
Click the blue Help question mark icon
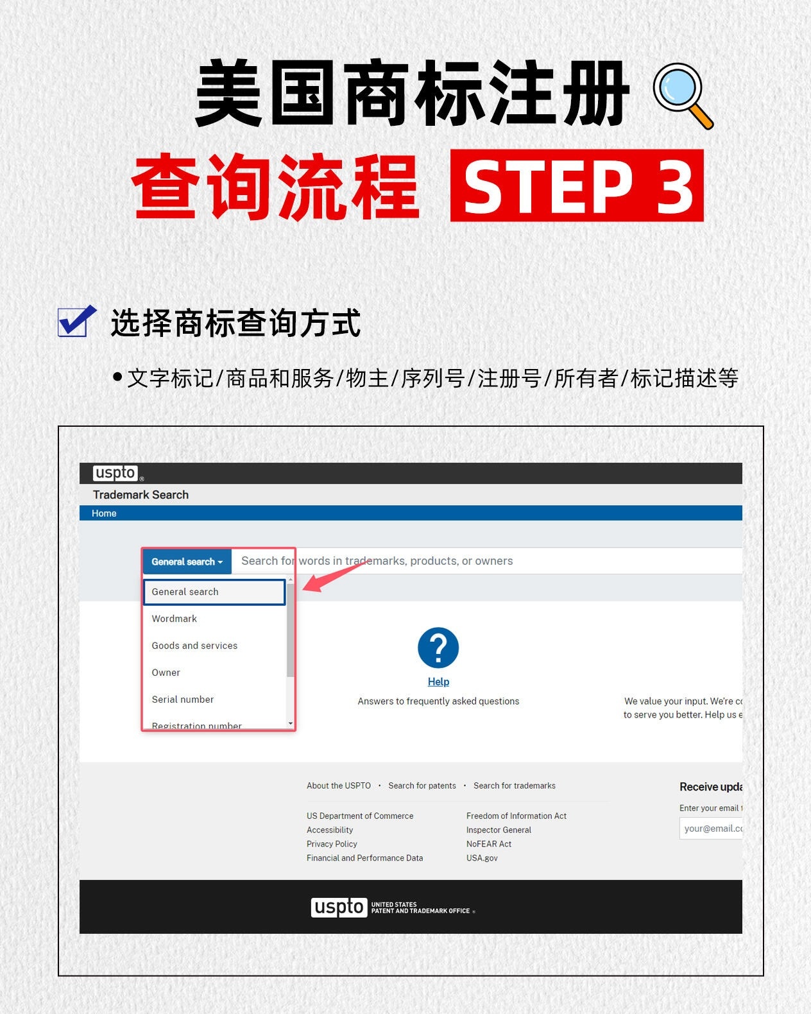tap(438, 648)
